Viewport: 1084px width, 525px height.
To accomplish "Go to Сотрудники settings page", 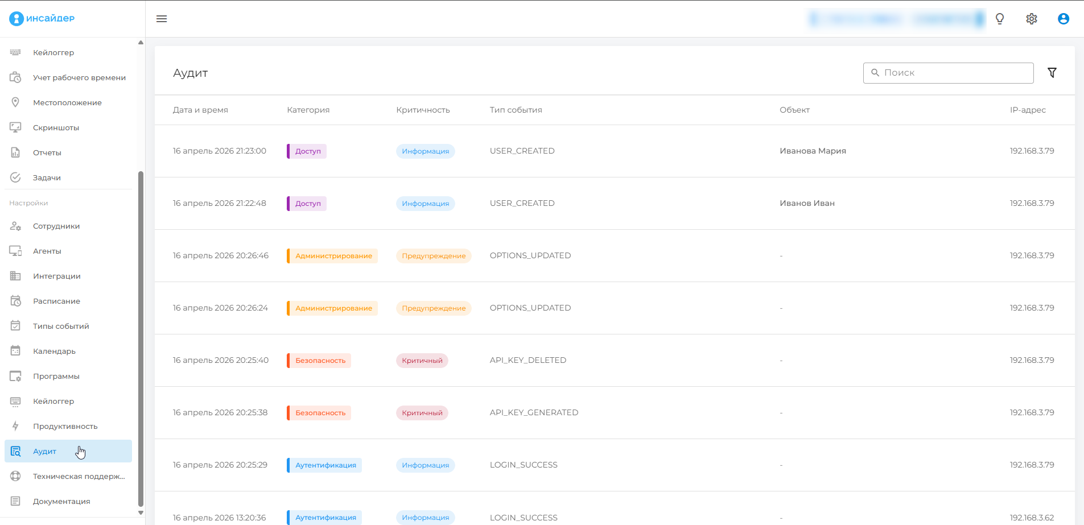I will pyautogui.click(x=56, y=226).
